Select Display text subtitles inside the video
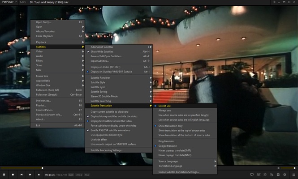 119,121
